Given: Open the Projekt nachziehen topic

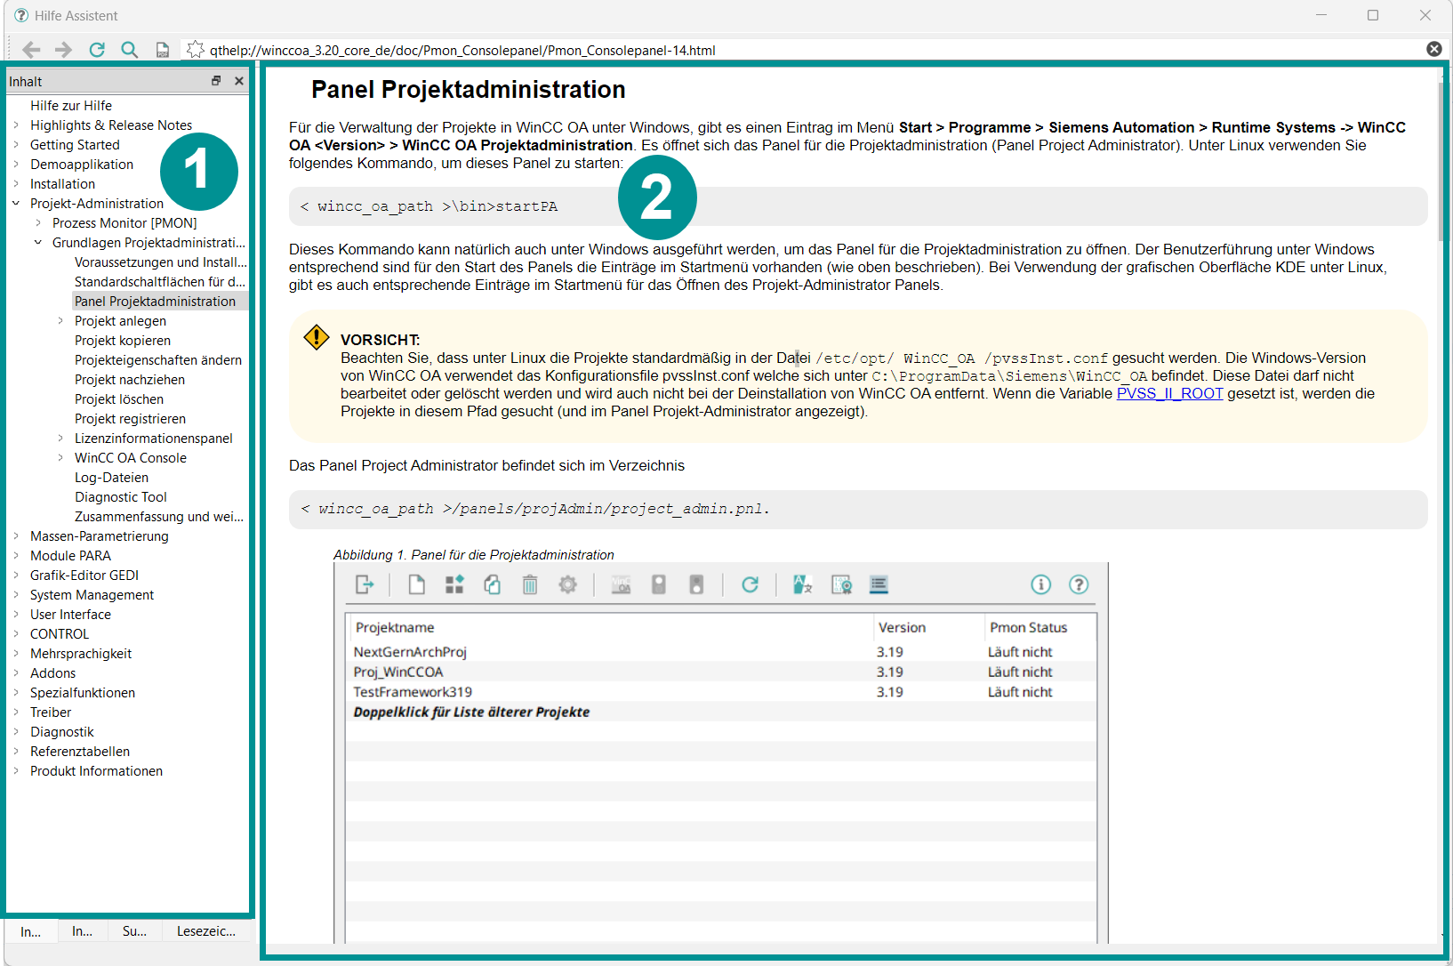Looking at the screenshot, I should tap(130, 380).
